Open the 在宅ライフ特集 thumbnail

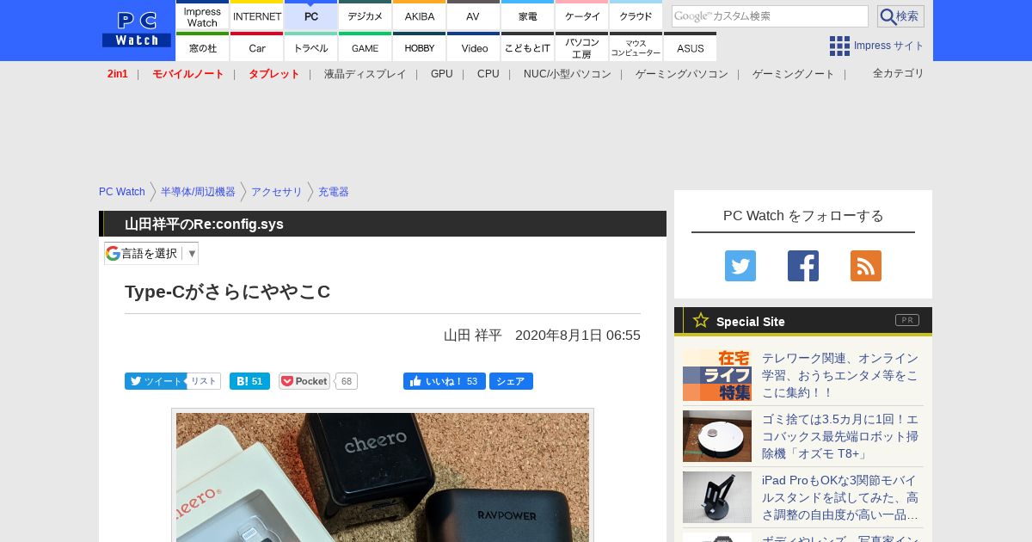tap(717, 375)
